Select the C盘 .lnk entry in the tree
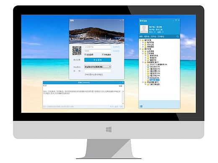Screen dimensions: 218x163 click(155, 69)
